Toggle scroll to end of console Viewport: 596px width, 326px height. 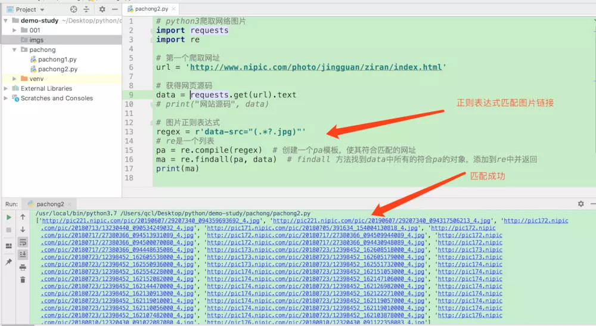click(23, 254)
